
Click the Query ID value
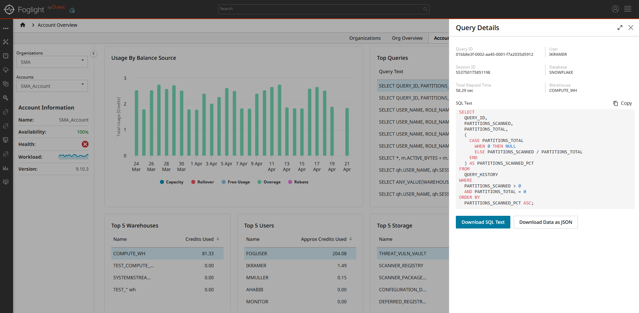coord(495,54)
